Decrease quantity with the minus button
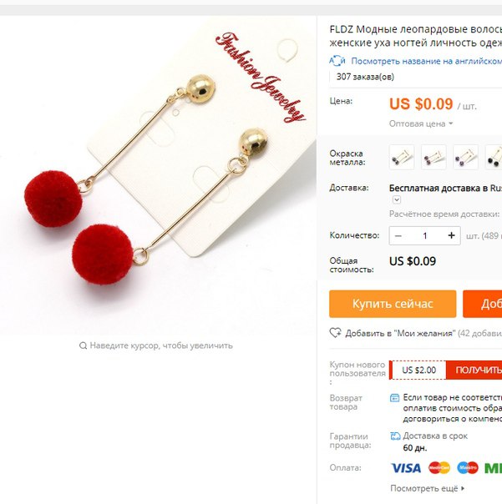This screenshot has height=504, width=502. pyautogui.click(x=398, y=235)
